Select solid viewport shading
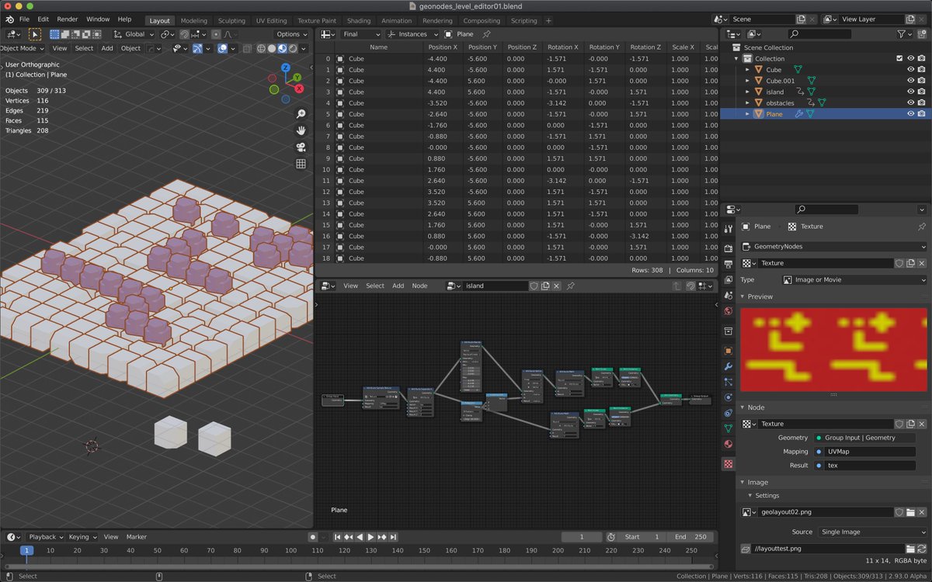This screenshot has width=932, height=582. click(272, 48)
